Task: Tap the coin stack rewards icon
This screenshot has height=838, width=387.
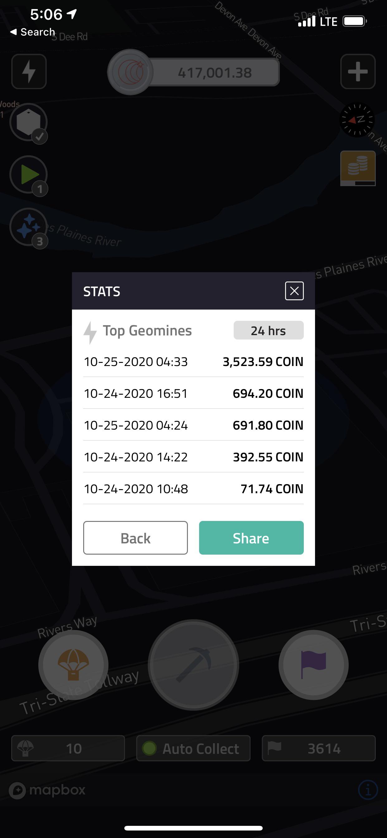Action: tap(357, 169)
